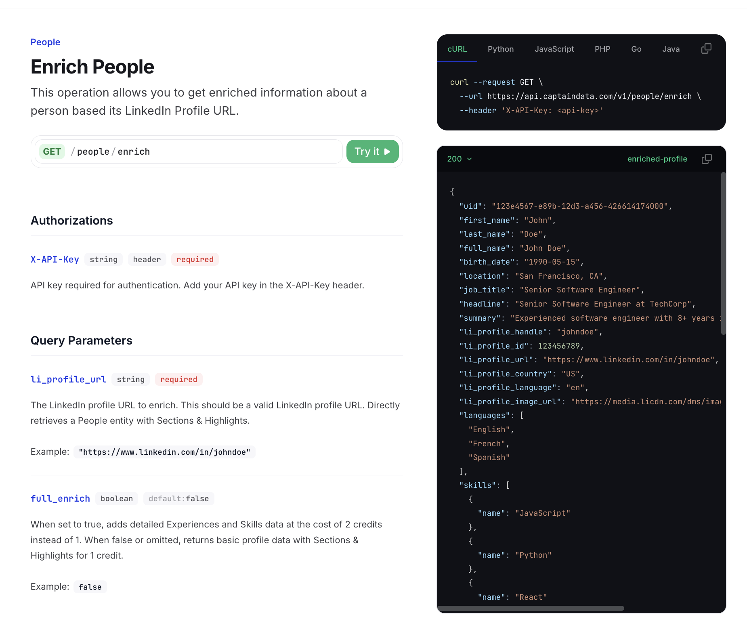The height and width of the screenshot is (622, 747).
Task: Click the GET method badge
Action: click(52, 151)
